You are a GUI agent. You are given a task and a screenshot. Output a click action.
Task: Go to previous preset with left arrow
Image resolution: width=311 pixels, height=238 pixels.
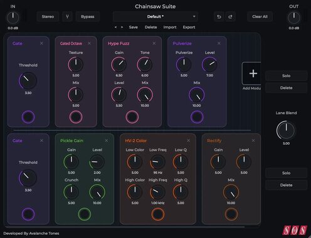(x=115, y=27)
